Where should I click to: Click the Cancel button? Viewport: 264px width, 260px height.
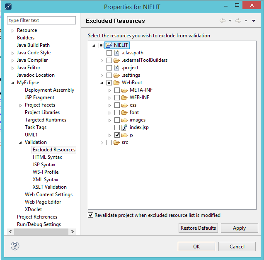[x=237, y=246]
